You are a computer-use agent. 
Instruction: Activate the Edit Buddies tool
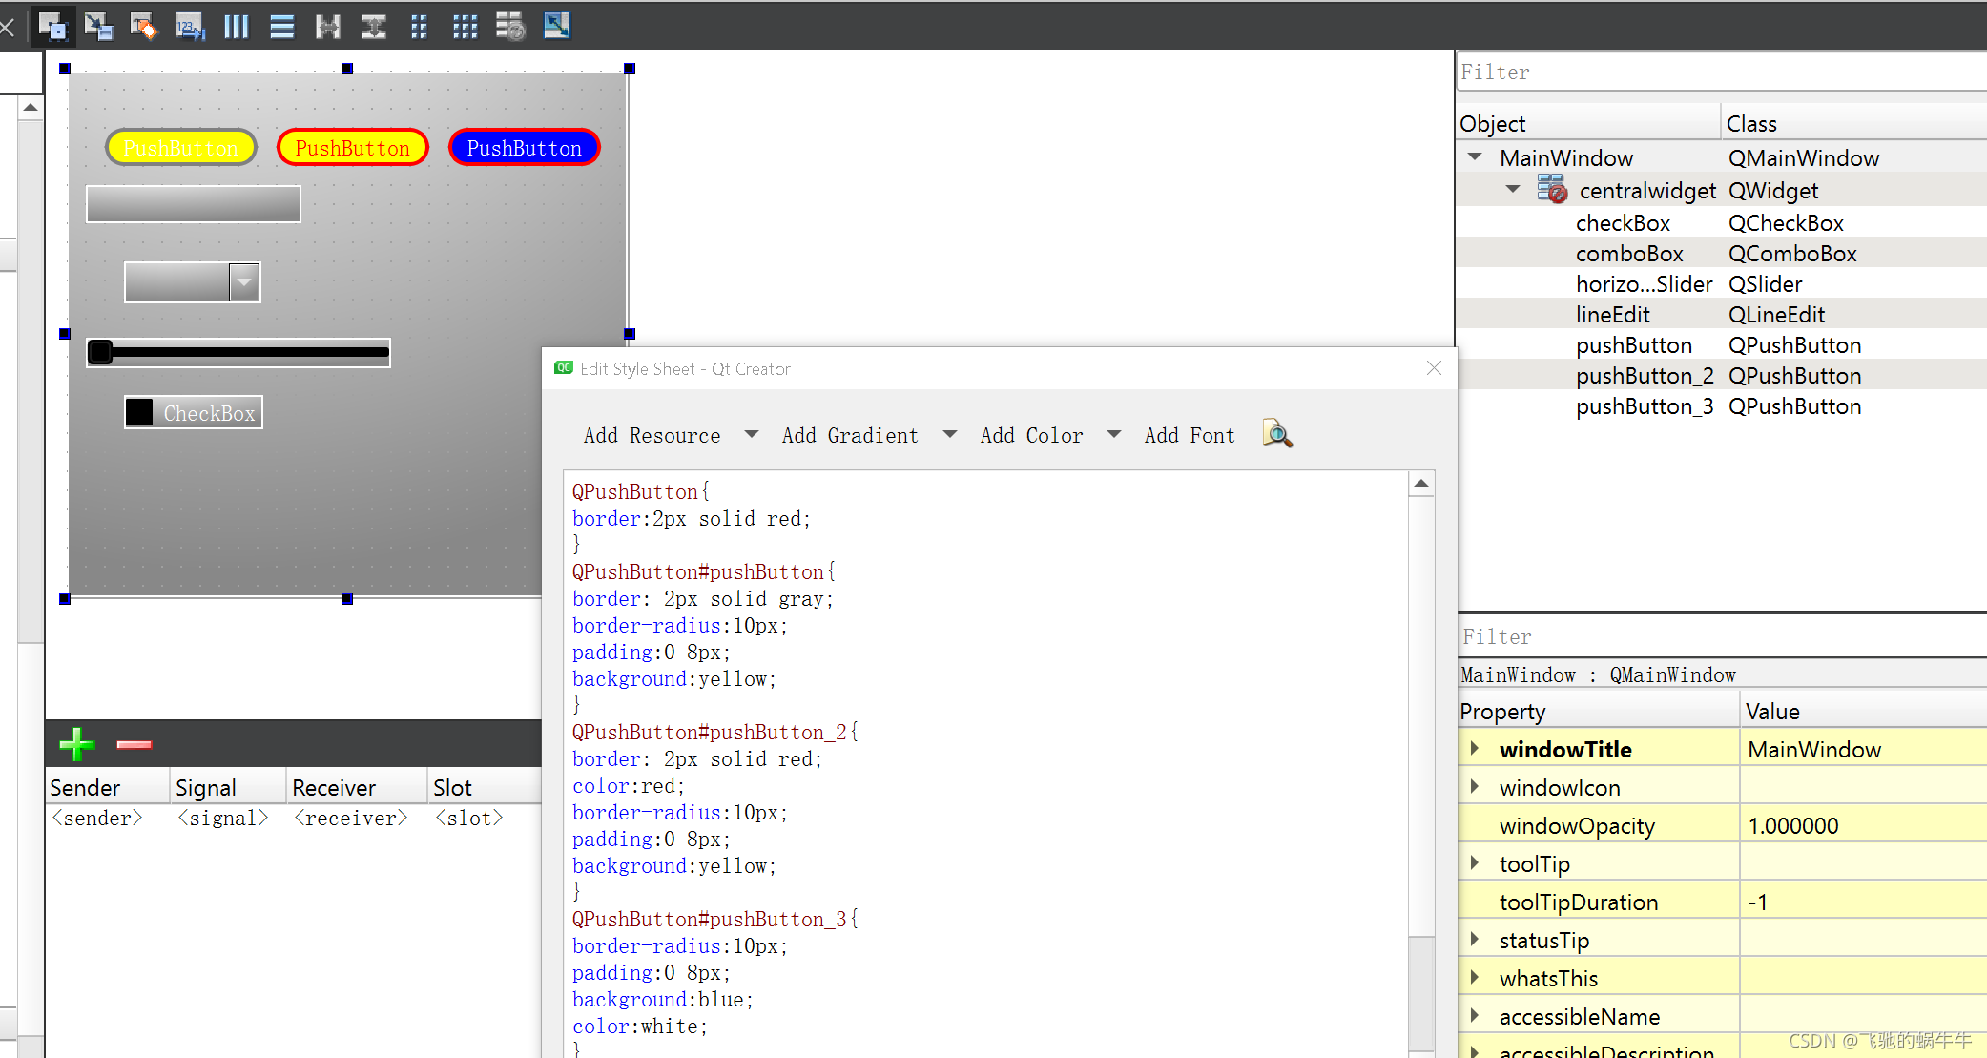coord(144,26)
